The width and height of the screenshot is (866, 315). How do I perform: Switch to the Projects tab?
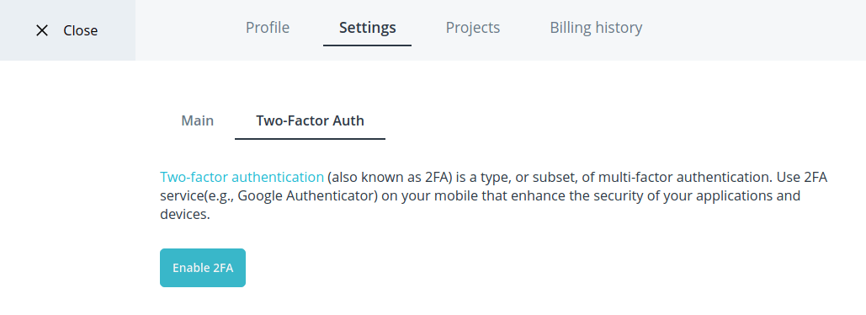coord(473,28)
